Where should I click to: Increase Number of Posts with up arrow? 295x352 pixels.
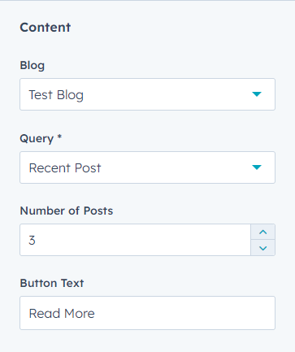(x=262, y=232)
